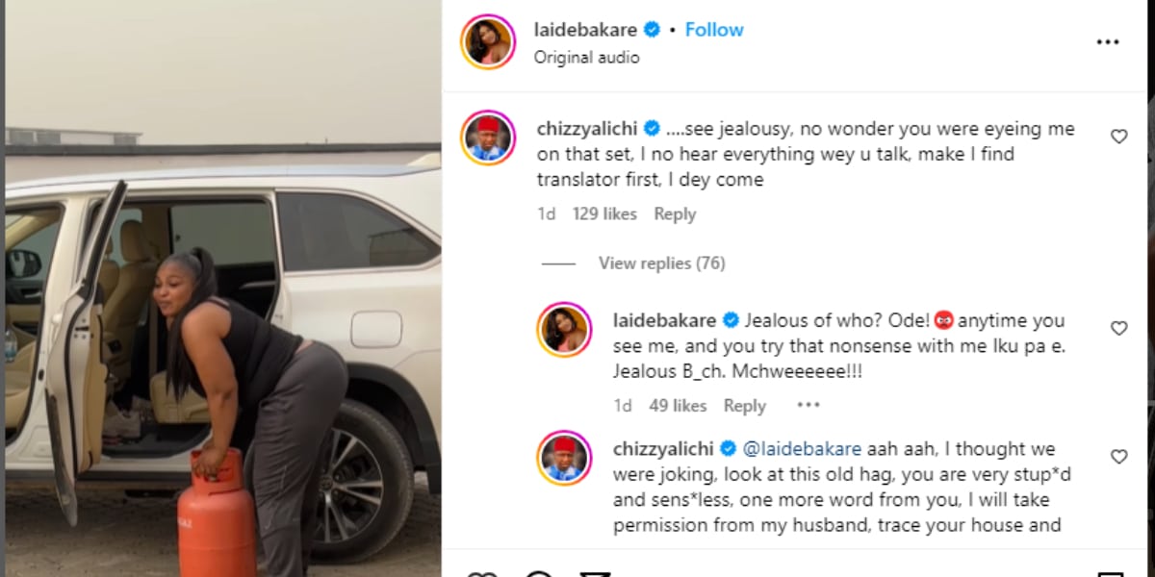The height and width of the screenshot is (577, 1155).
Task: Like chizzyalichi's 'aah aah' reply
Action: click(x=1118, y=457)
